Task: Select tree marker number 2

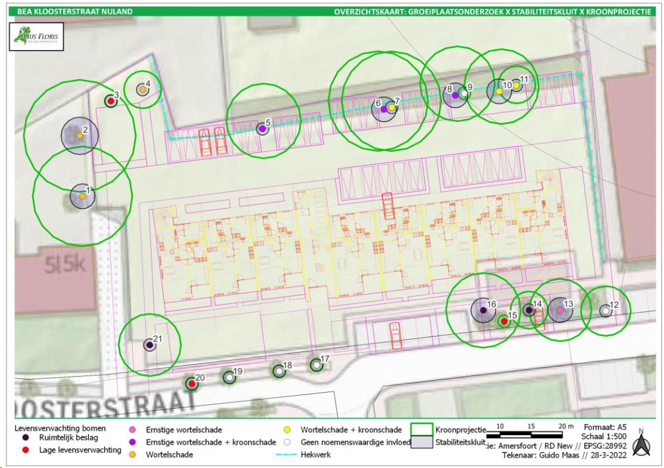Action: coord(79,136)
